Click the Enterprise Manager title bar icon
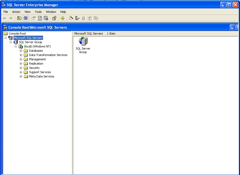240x175 pixels. pos(4,5)
